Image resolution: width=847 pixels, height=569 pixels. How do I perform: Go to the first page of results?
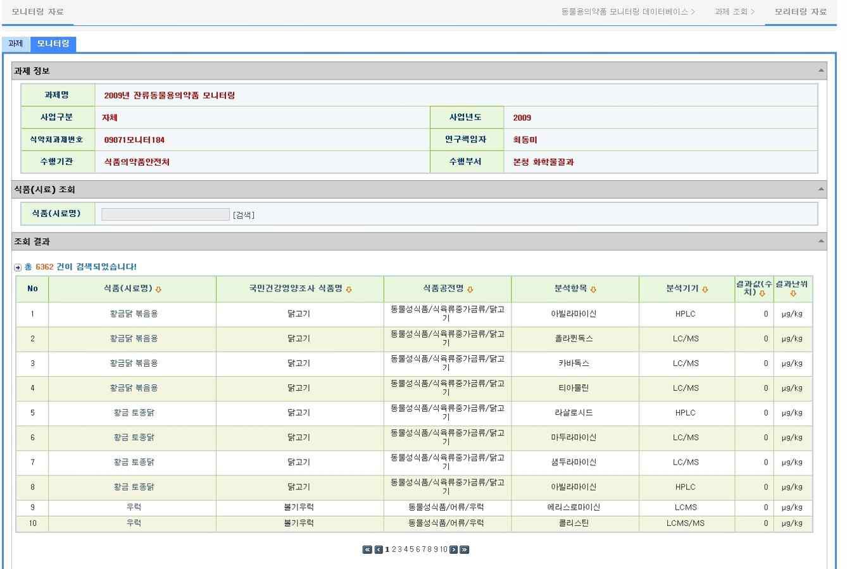[367, 549]
